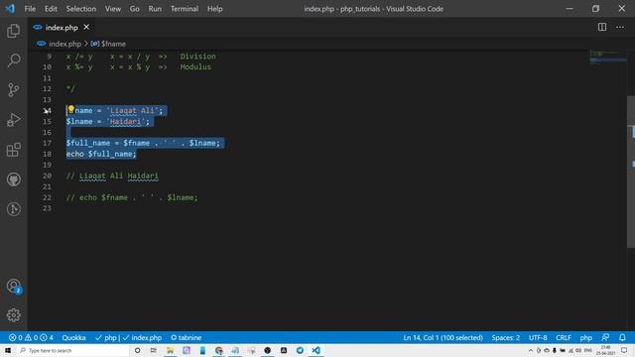Open the Accounts menu icon

[x=13, y=287]
